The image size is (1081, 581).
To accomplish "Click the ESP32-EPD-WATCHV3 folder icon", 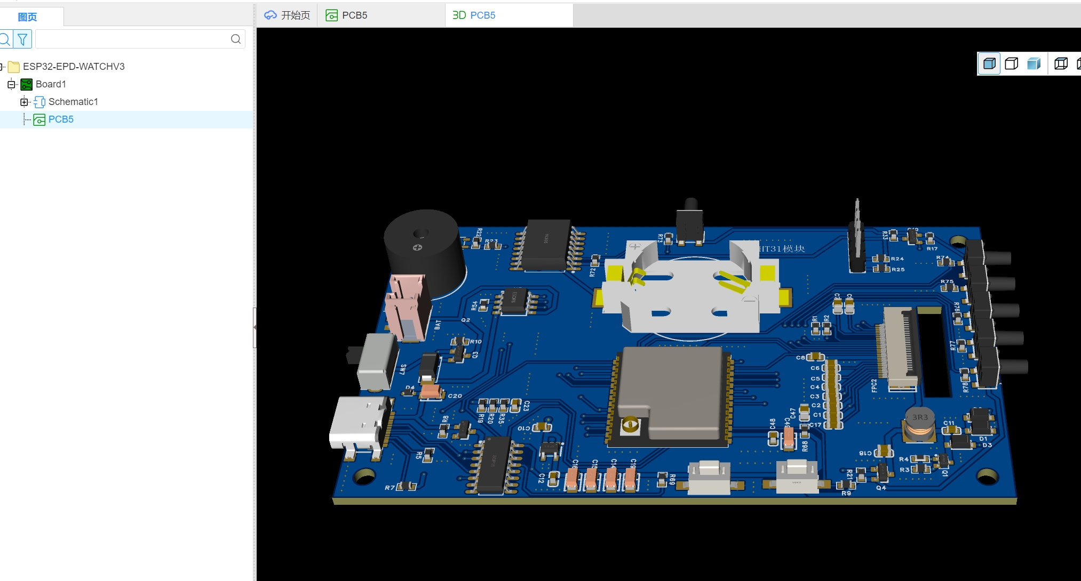I will 14,67.
